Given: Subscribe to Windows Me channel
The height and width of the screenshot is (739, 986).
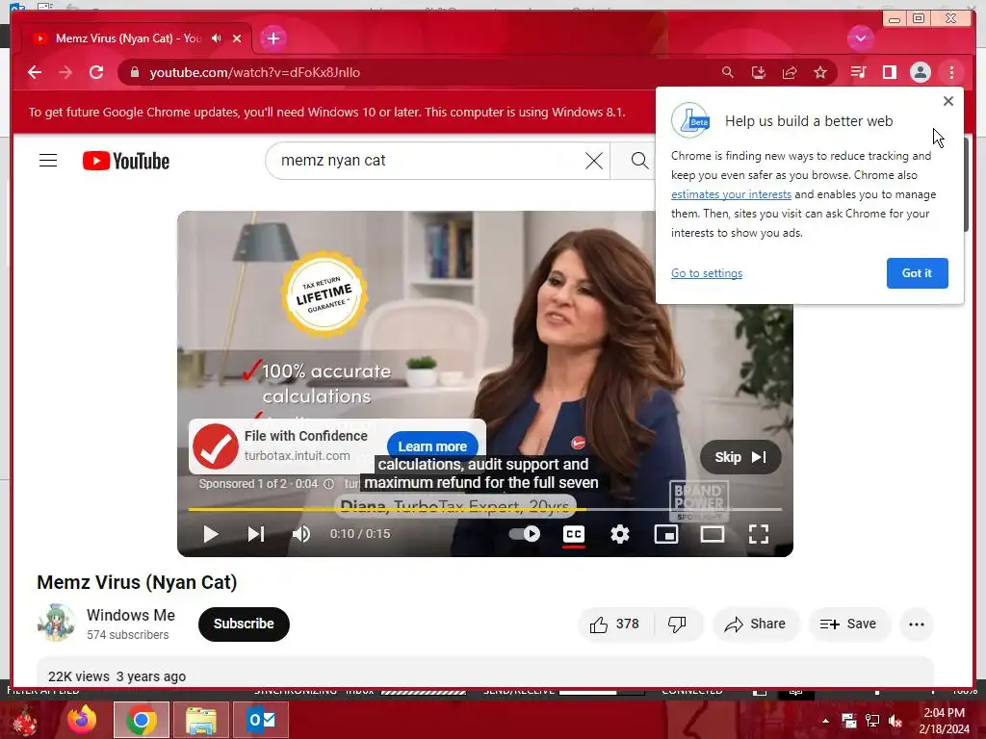Looking at the screenshot, I should click(244, 624).
